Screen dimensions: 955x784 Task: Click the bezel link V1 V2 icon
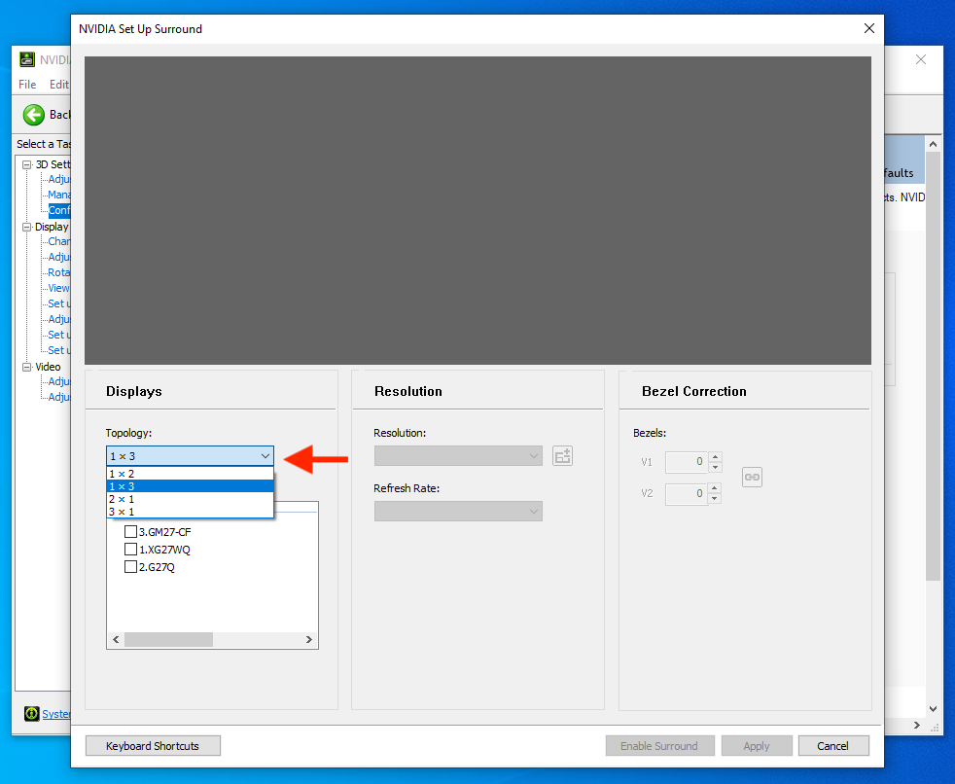pyautogui.click(x=752, y=477)
